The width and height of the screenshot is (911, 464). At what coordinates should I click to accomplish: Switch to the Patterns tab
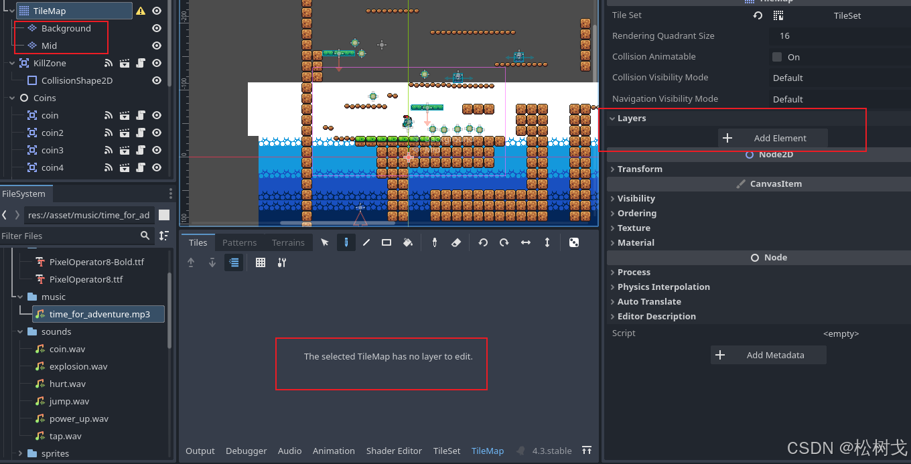[239, 242]
